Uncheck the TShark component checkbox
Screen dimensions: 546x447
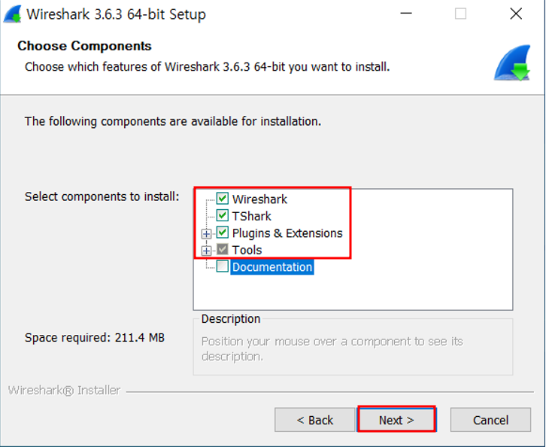point(222,215)
